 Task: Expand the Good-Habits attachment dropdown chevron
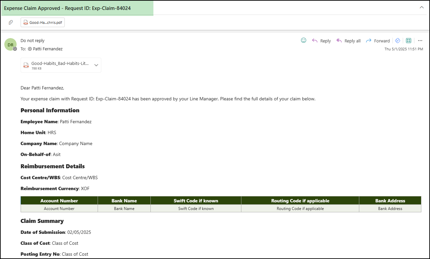96,65
